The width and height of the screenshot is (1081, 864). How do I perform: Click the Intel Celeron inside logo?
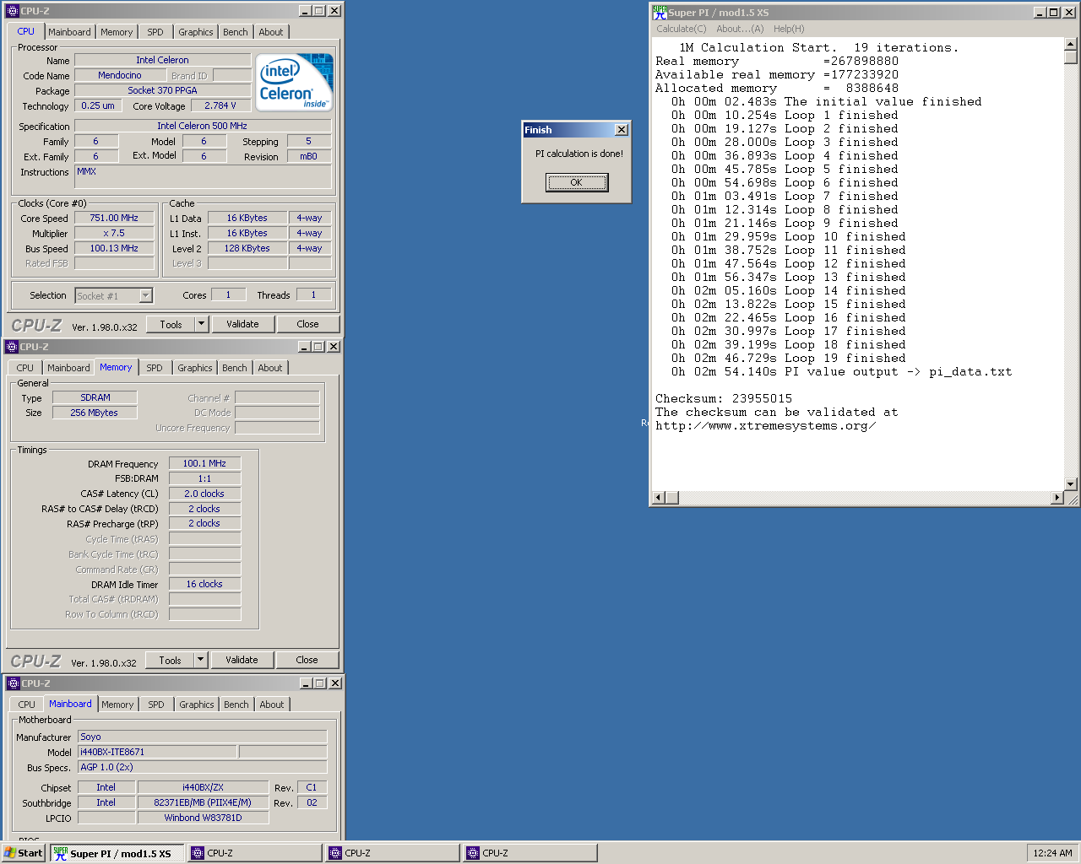pyautogui.click(x=294, y=83)
